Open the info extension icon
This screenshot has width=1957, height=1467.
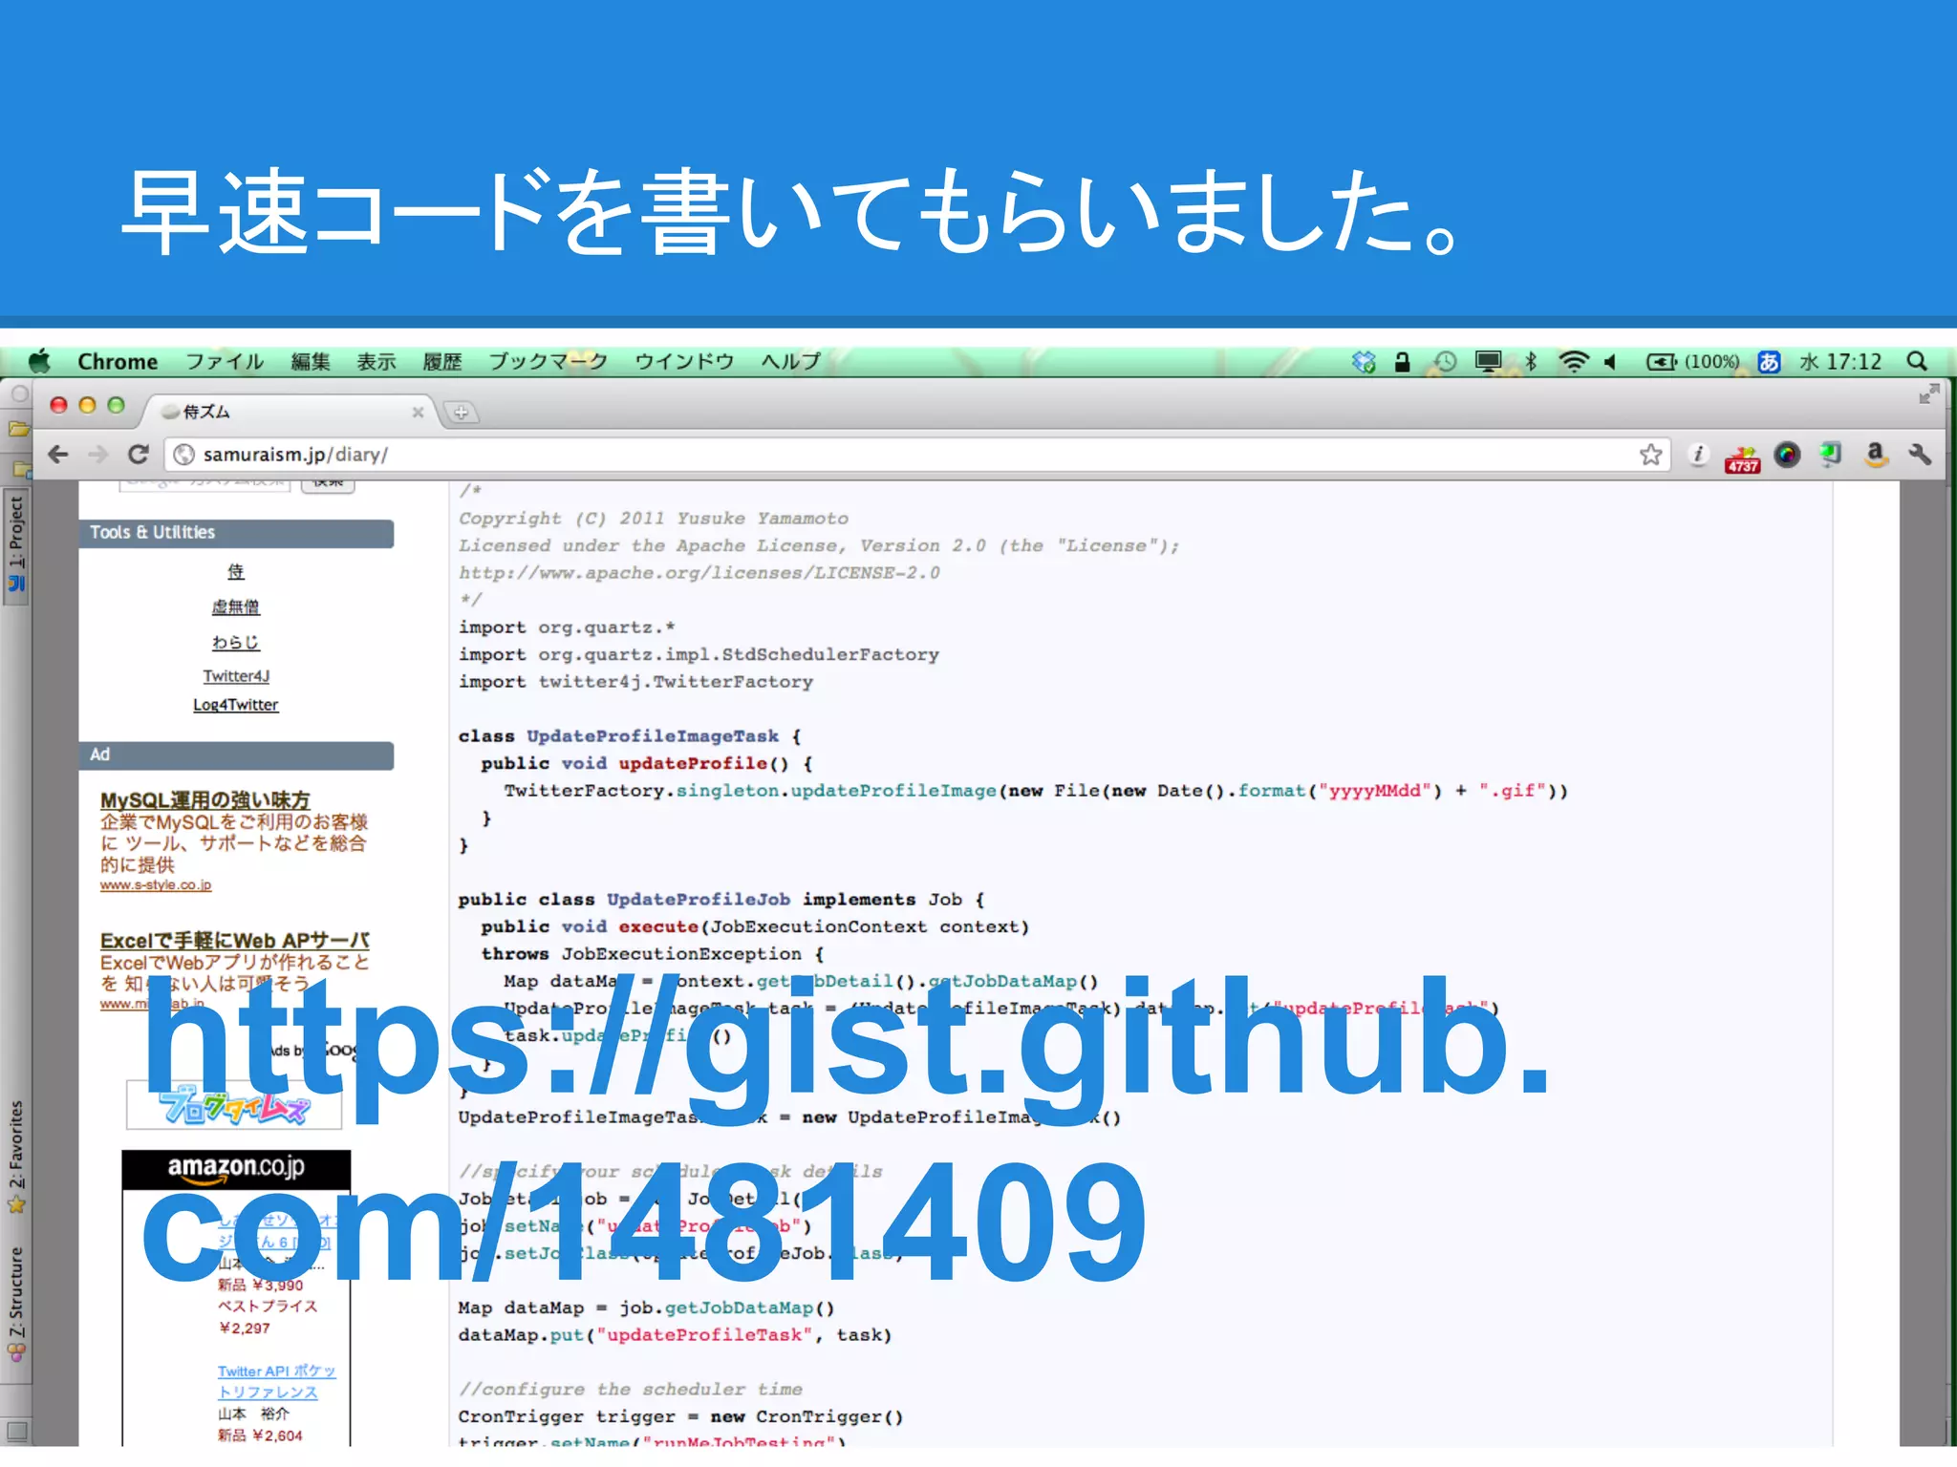1698,455
